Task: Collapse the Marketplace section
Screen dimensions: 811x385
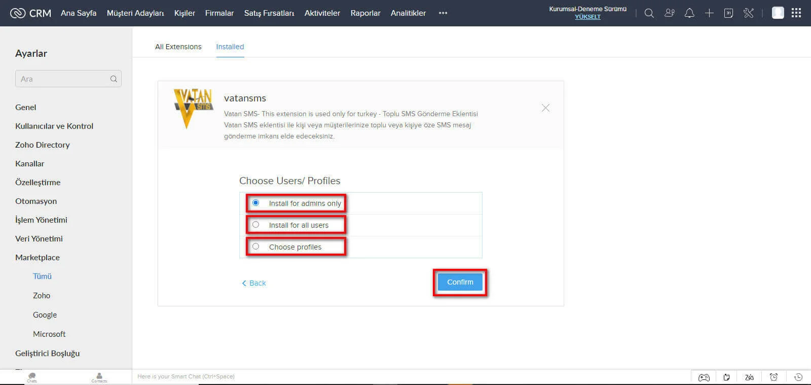Action: click(x=38, y=257)
